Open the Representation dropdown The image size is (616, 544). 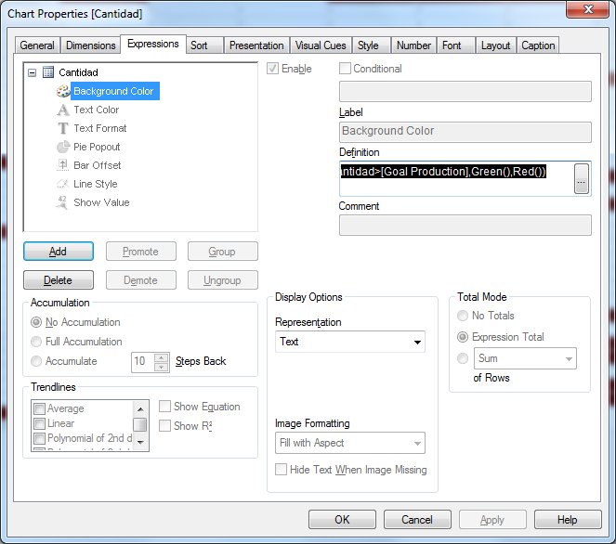click(x=350, y=342)
